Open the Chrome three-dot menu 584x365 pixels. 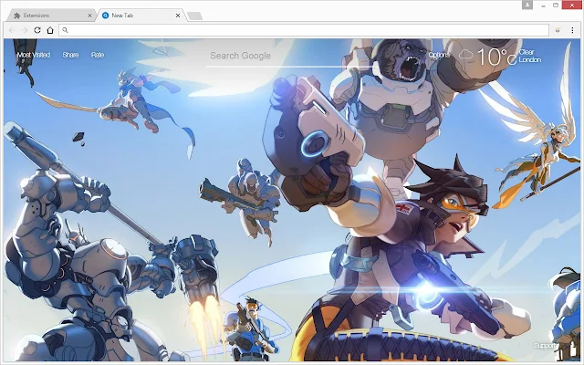click(572, 30)
